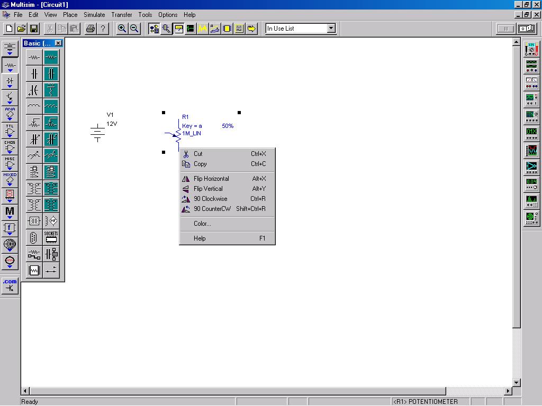Open the Place menu

coord(70,15)
